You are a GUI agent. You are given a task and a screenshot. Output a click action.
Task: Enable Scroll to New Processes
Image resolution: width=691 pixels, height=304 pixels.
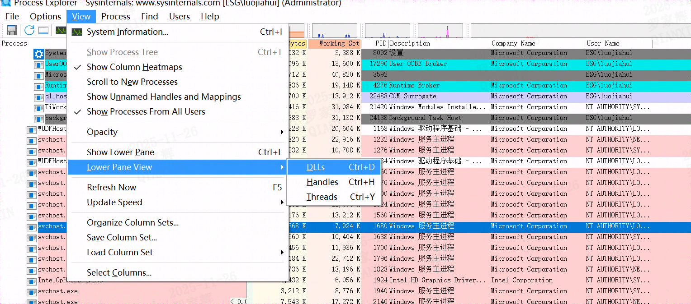178,82
